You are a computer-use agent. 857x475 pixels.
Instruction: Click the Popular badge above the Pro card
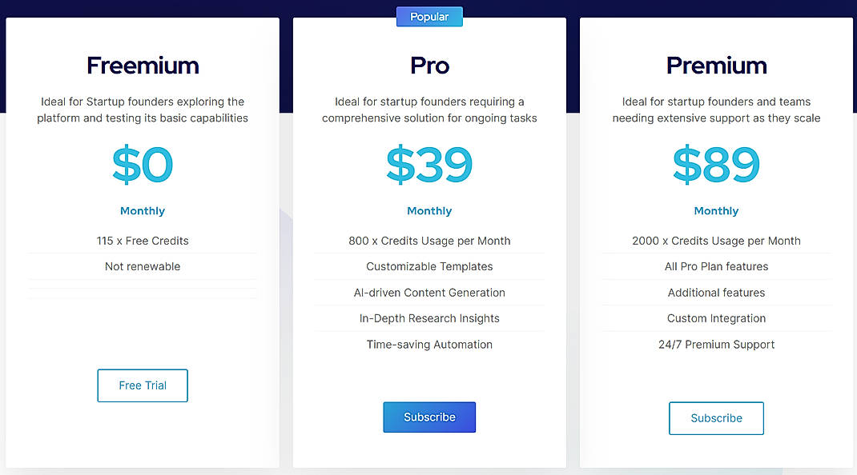(429, 16)
